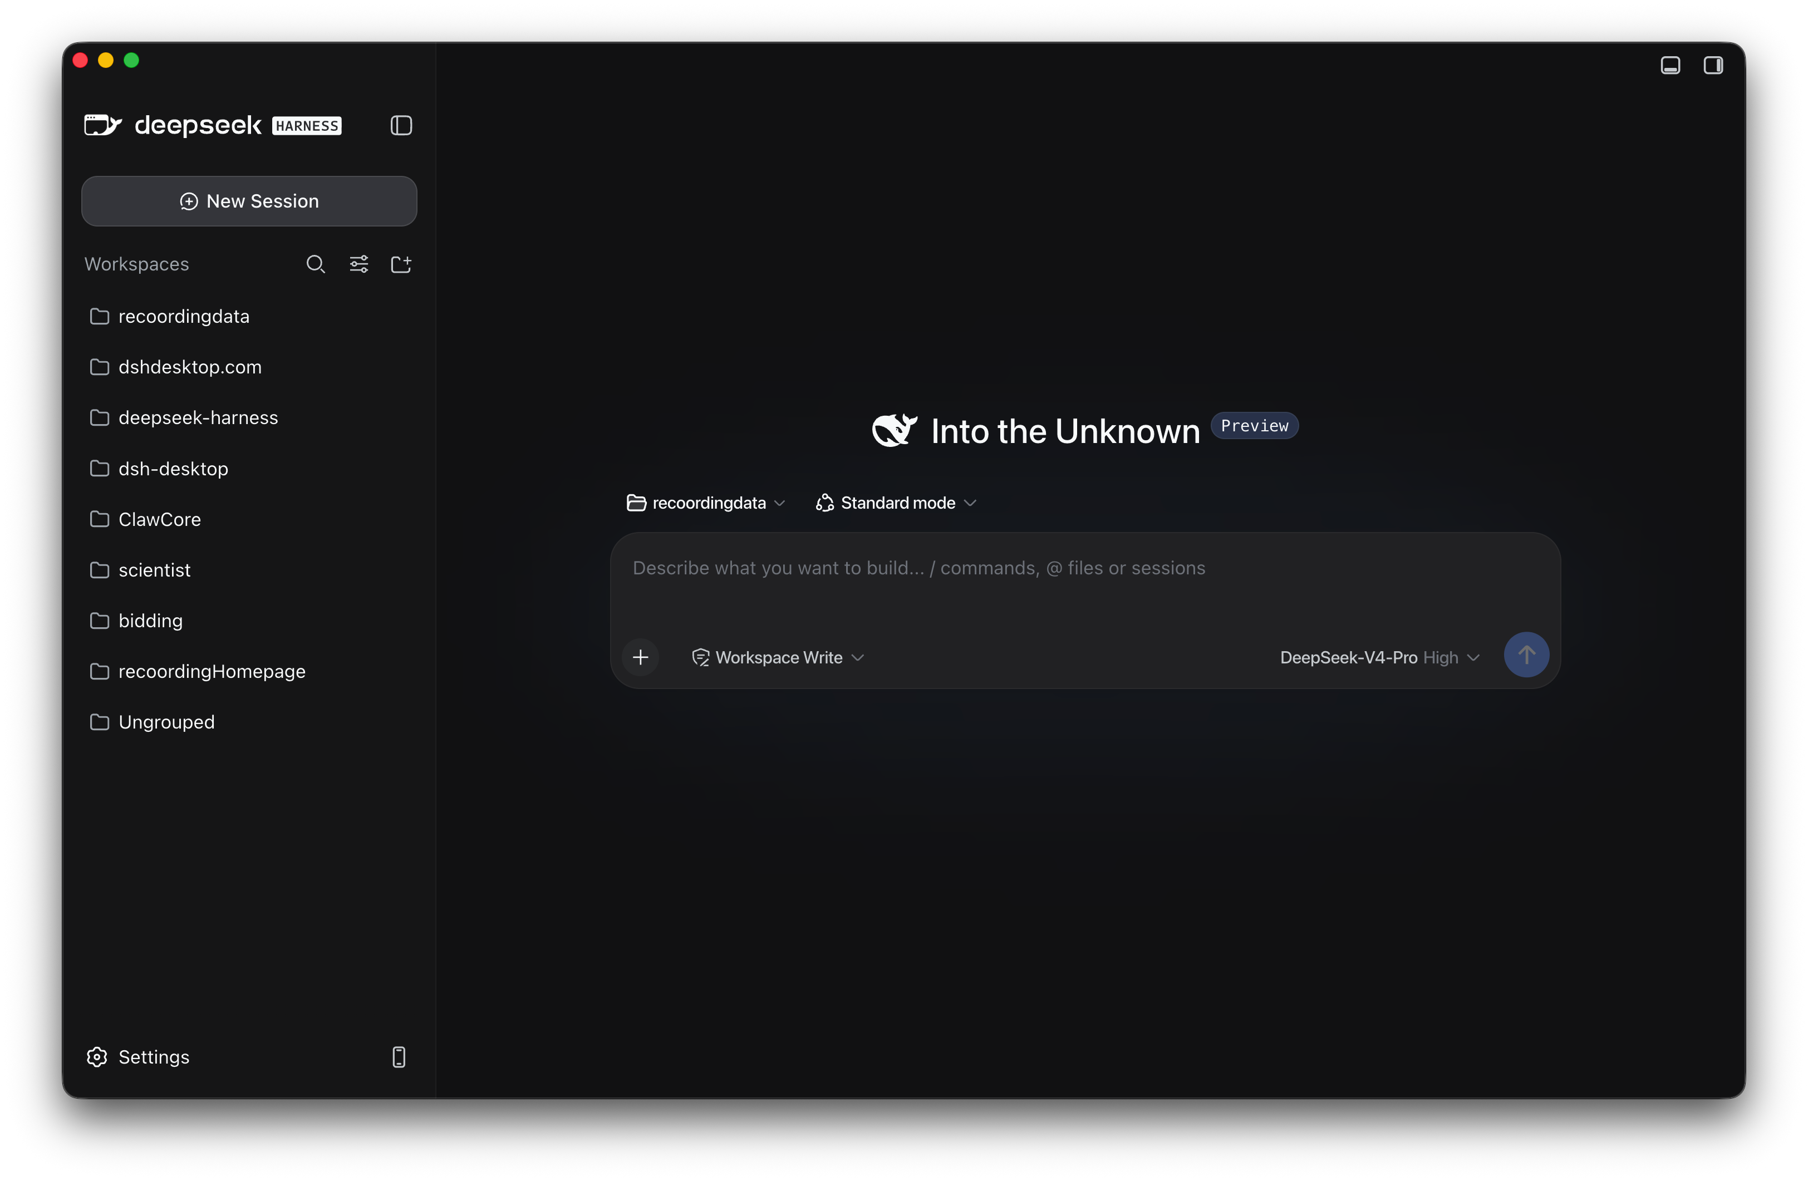Open the Workspace Write permission dropdown
The image size is (1808, 1181).
pos(778,658)
